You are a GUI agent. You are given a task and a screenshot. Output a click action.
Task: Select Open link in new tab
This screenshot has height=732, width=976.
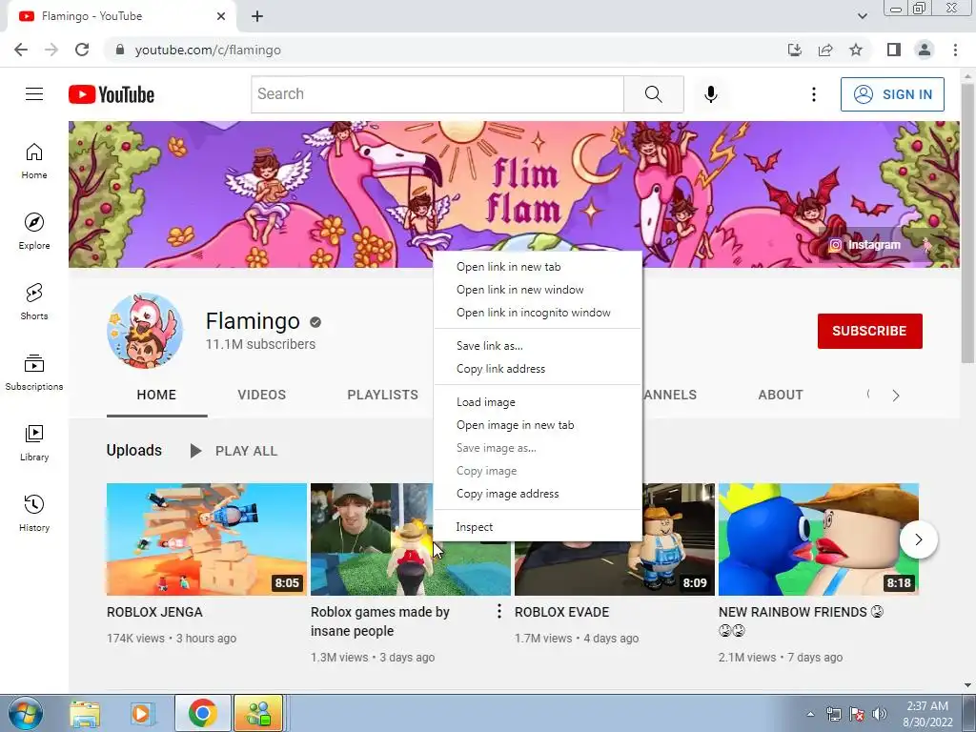(x=538, y=267)
